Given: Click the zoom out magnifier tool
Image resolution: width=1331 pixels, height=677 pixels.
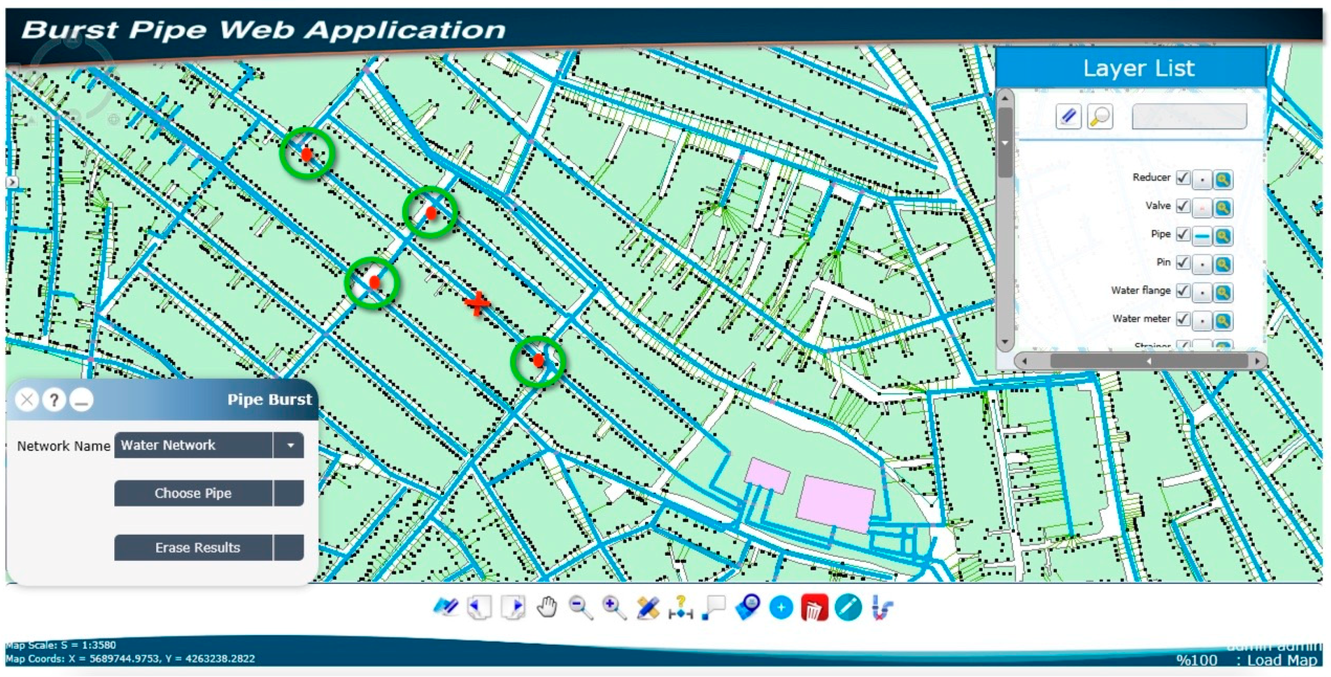Looking at the screenshot, I should pos(580,607).
